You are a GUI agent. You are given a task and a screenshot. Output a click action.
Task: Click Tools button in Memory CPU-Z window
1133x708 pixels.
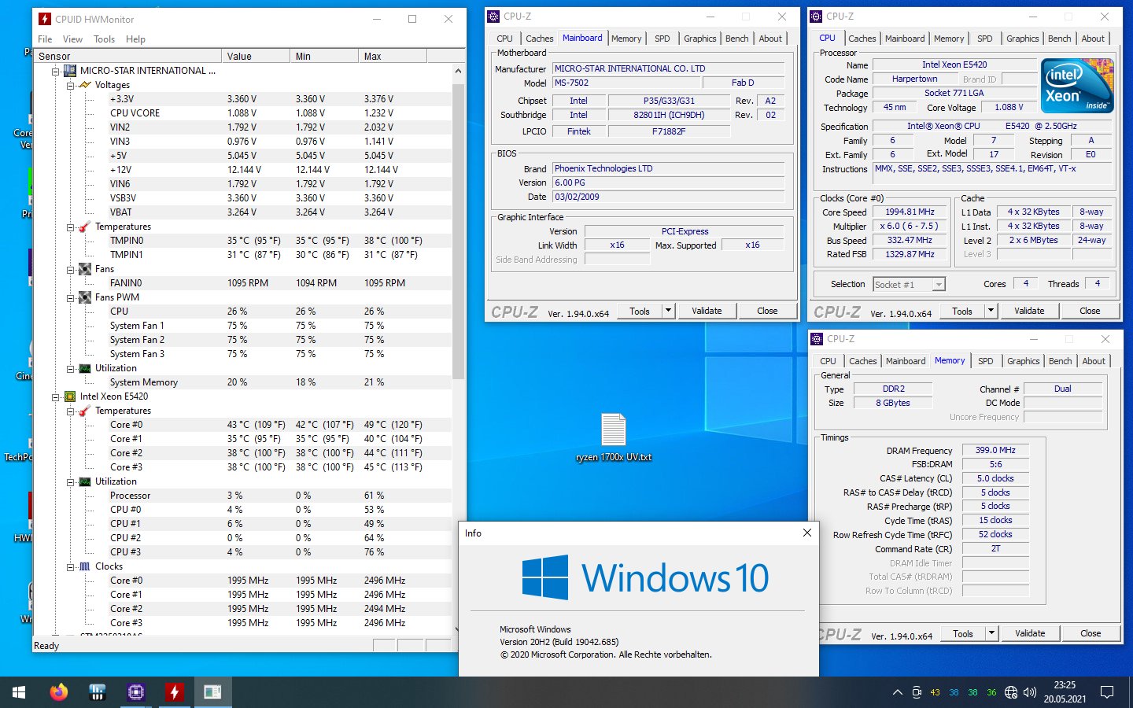tap(963, 633)
